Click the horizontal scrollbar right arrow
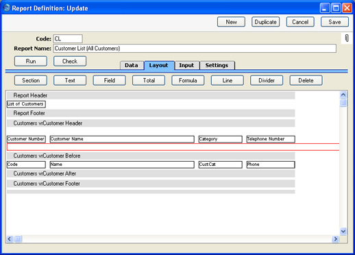This screenshot has height=255, width=355. (335, 239)
